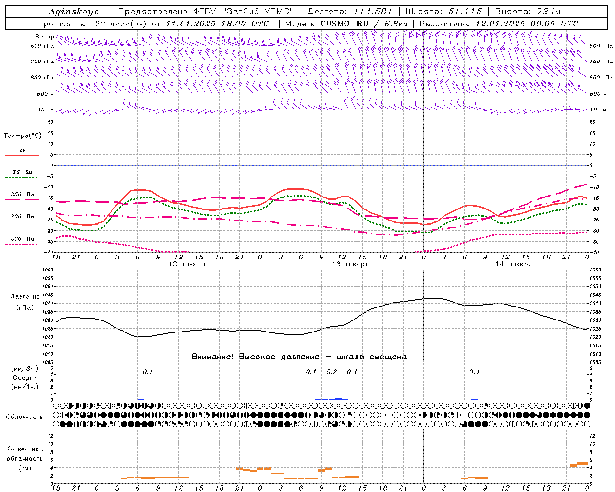The width and height of the screenshot is (615, 492).
Task: Select the (мм/3ч.) precipitation unit label
Action: (25, 369)
